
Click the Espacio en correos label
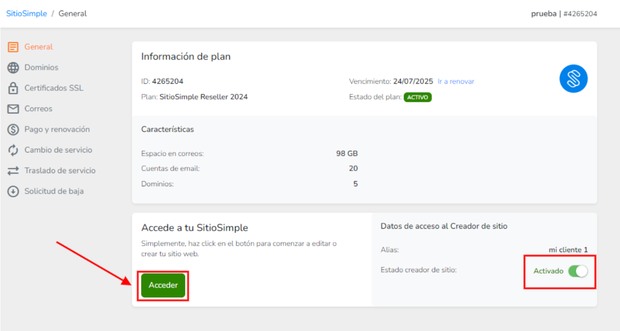[x=173, y=153]
